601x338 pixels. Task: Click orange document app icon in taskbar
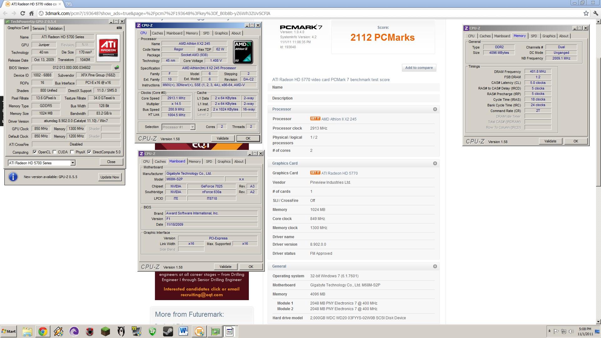pyautogui.click(x=199, y=331)
